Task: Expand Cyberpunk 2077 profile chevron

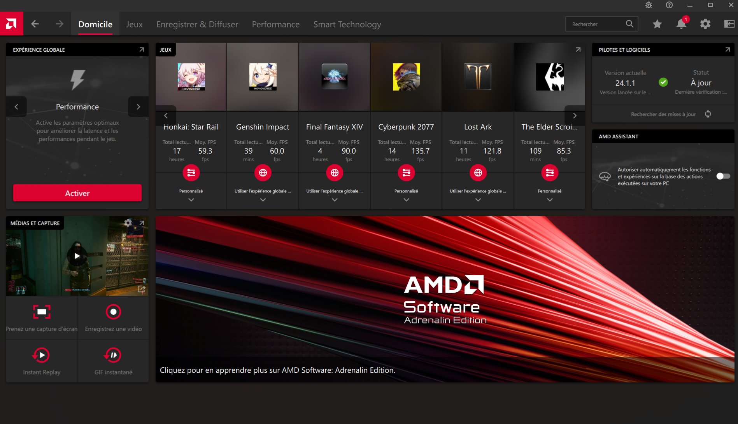Action: [406, 200]
